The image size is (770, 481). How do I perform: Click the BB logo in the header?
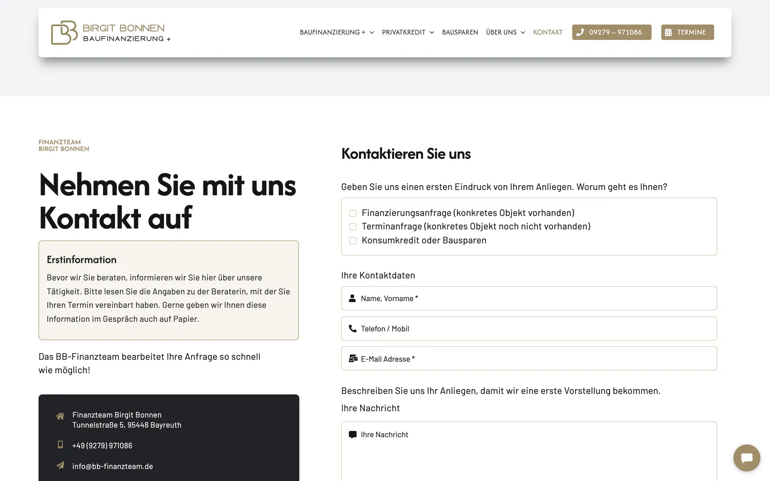[x=64, y=32]
